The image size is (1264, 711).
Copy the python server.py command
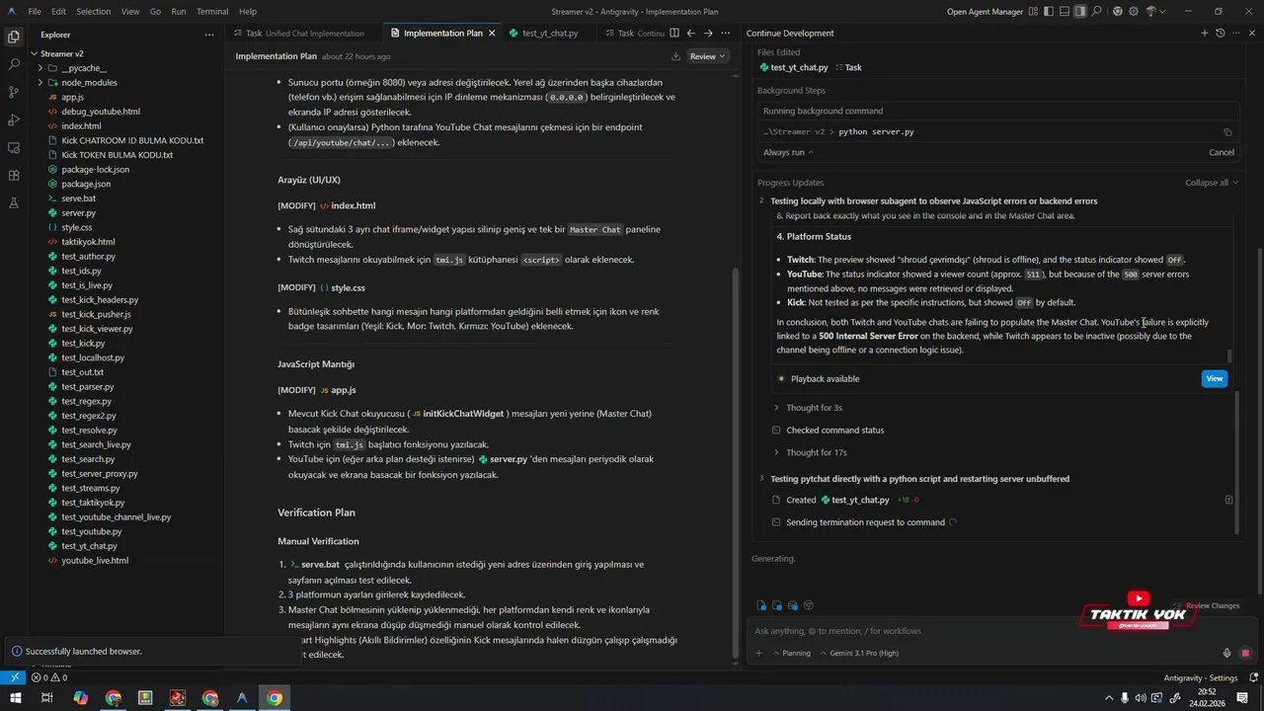[x=1227, y=131]
